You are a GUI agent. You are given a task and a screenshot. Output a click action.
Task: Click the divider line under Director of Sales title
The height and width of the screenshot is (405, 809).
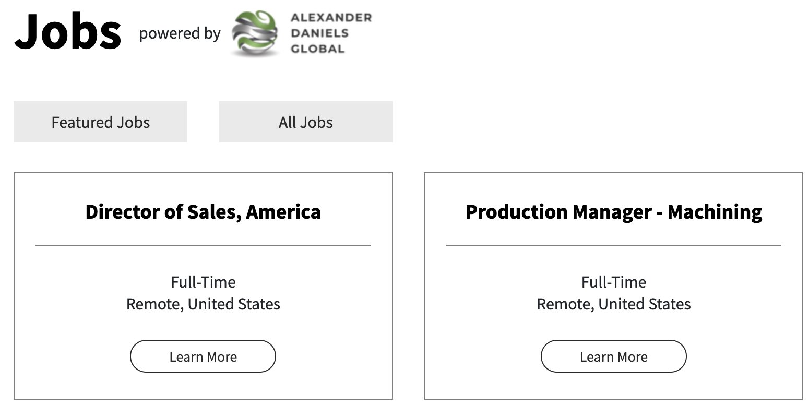click(x=203, y=245)
